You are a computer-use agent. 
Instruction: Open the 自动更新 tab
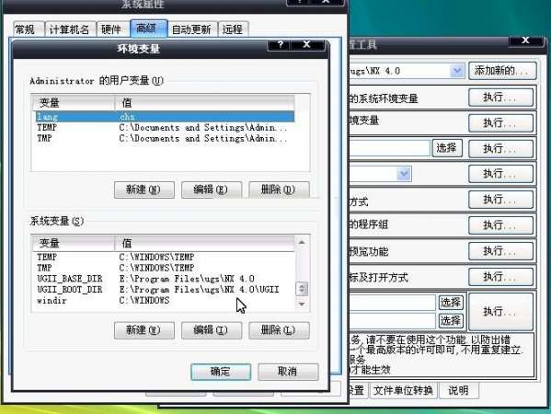[192, 29]
